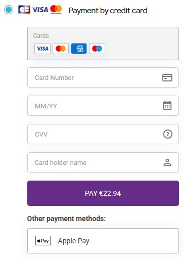
Task: Click the 'Payment by credit card' label
Action: click(x=108, y=11)
